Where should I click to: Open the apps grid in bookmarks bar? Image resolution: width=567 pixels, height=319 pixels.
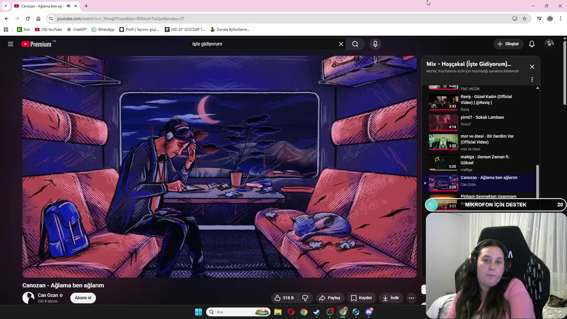(6, 30)
